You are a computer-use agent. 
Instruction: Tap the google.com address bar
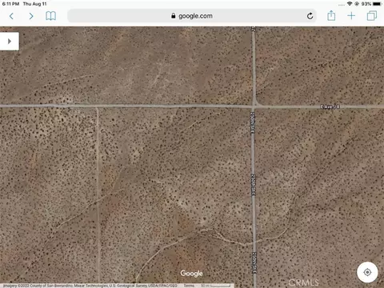click(192, 16)
